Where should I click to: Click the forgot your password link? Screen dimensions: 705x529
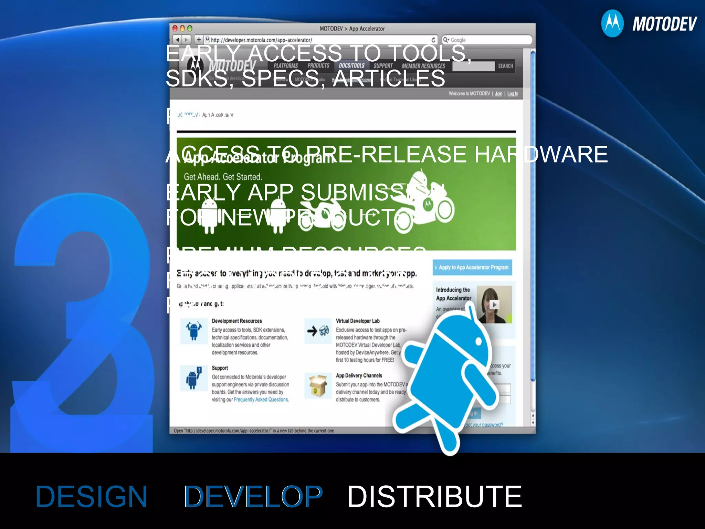tap(484, 425)
